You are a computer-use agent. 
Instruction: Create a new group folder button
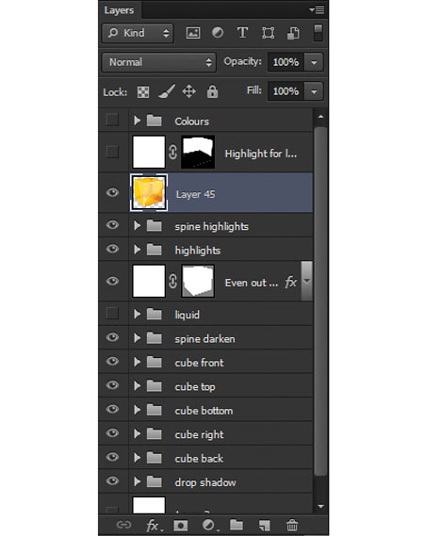[236, 525]
